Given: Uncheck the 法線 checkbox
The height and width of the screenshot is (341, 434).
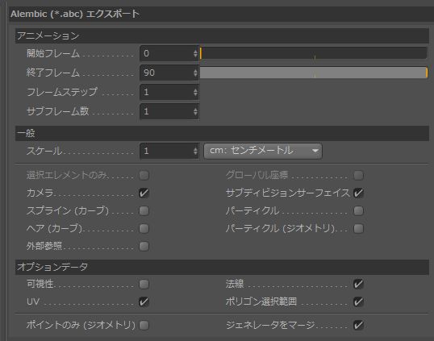Looking at the screenshot, I should pos(358,284).
